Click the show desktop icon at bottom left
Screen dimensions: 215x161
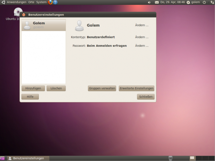pos(3,158)
